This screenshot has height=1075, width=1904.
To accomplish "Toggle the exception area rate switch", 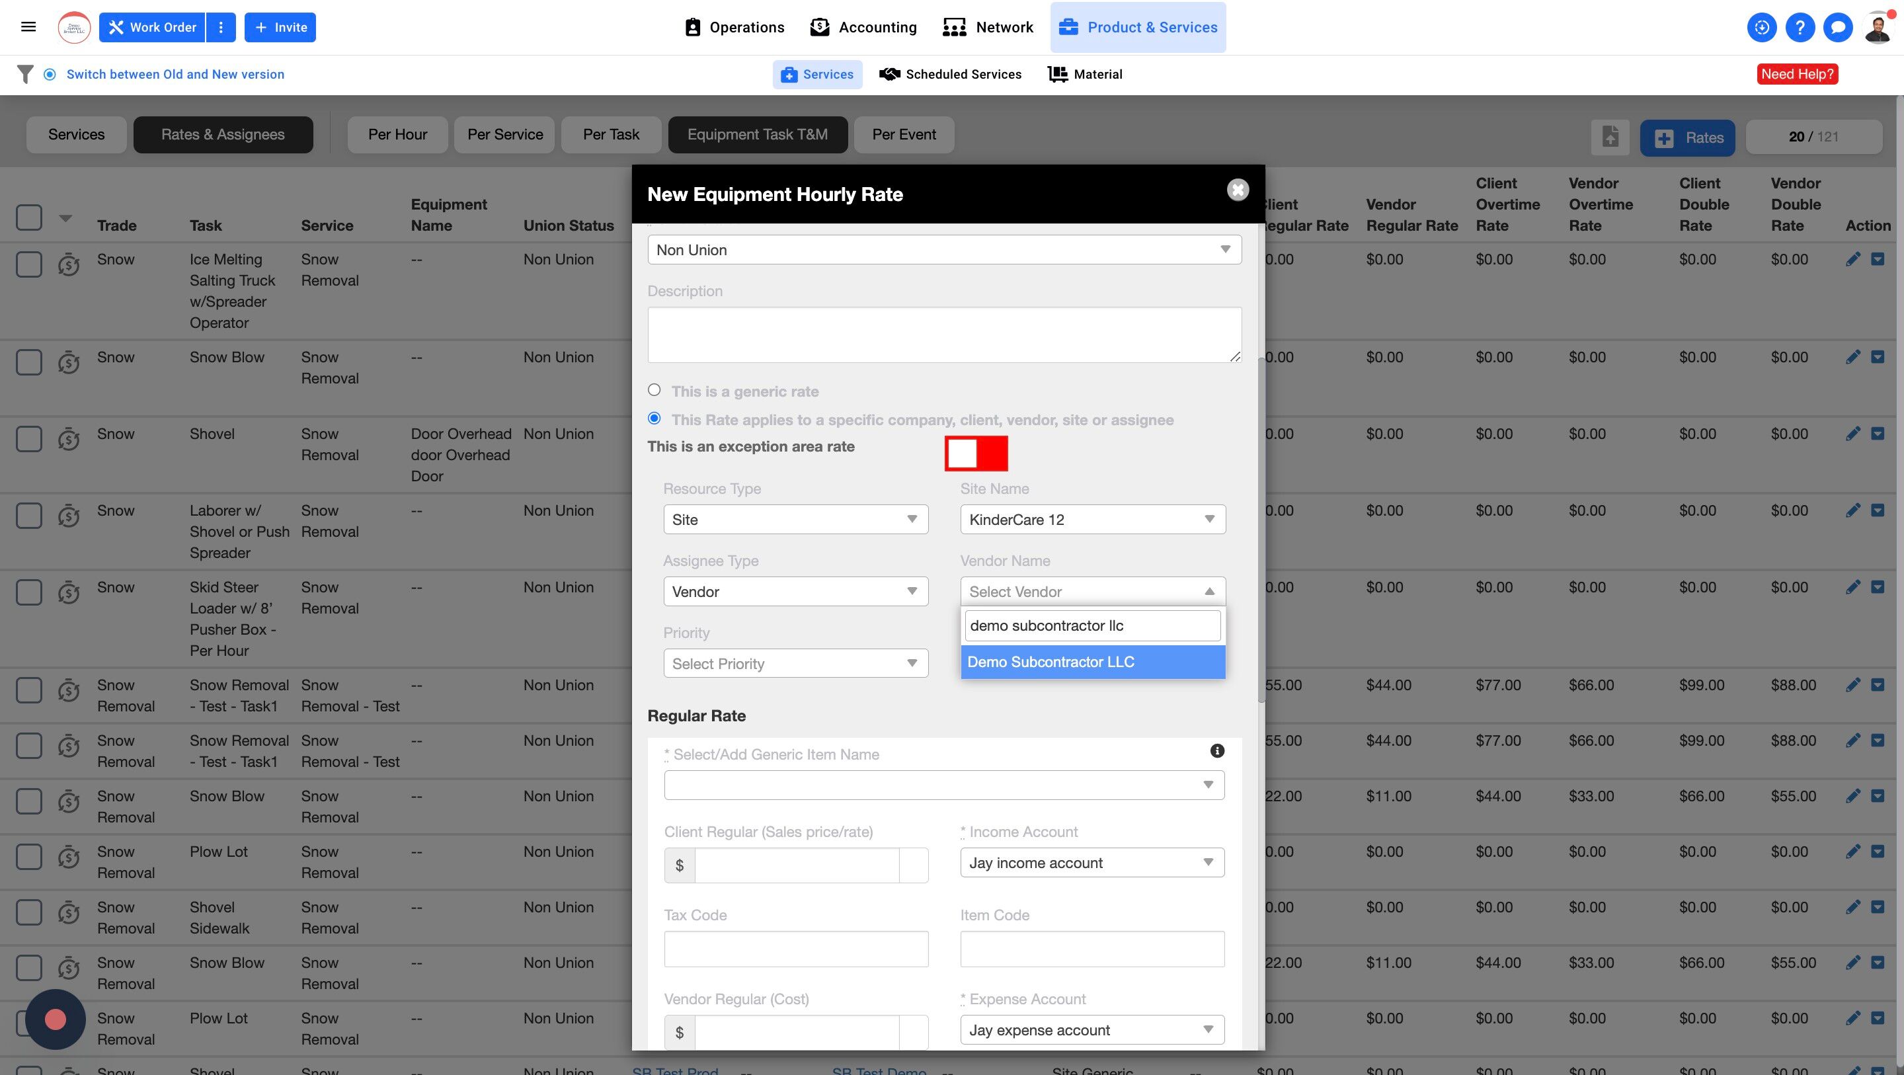I will (x=976, y=454).
